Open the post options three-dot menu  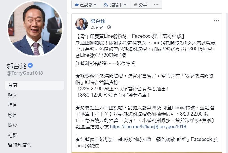(x=216, y=20)
